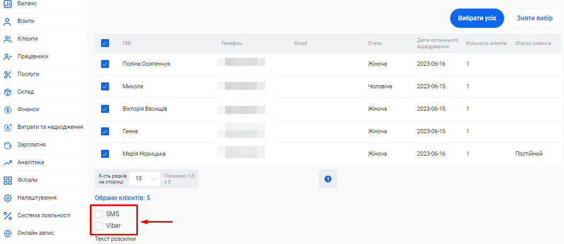Viewport: 564px width, 244px height.
Task: Open the Клієнти menu item
Action: click(28, 39)
